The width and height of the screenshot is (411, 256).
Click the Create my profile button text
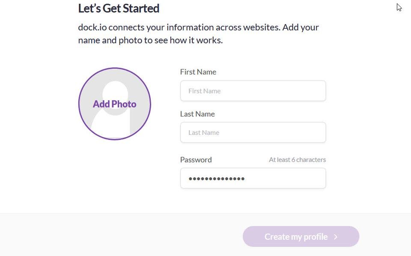[296, 237]
